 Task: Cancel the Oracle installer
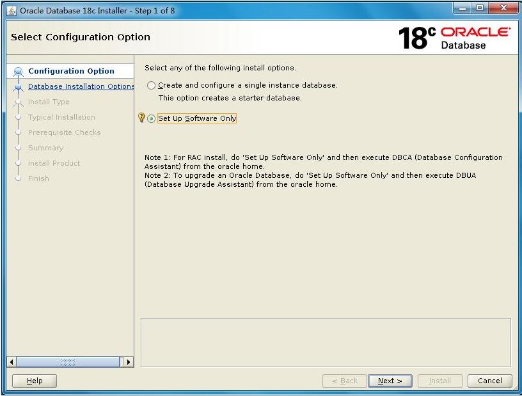click(x=490, y=381)
